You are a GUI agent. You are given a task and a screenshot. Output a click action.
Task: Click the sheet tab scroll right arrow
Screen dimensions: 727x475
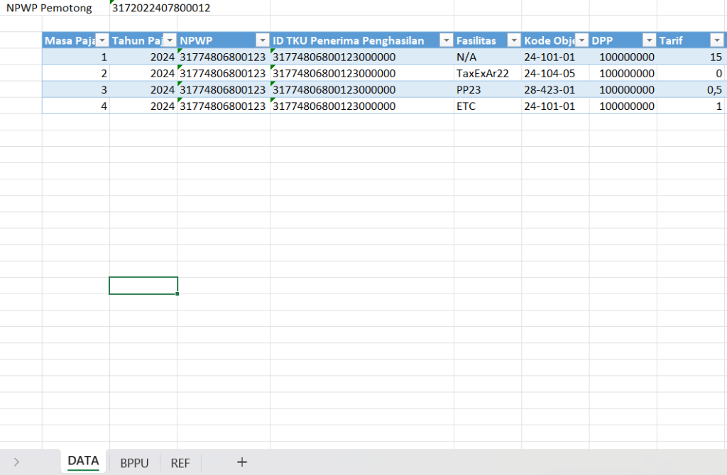16,462
